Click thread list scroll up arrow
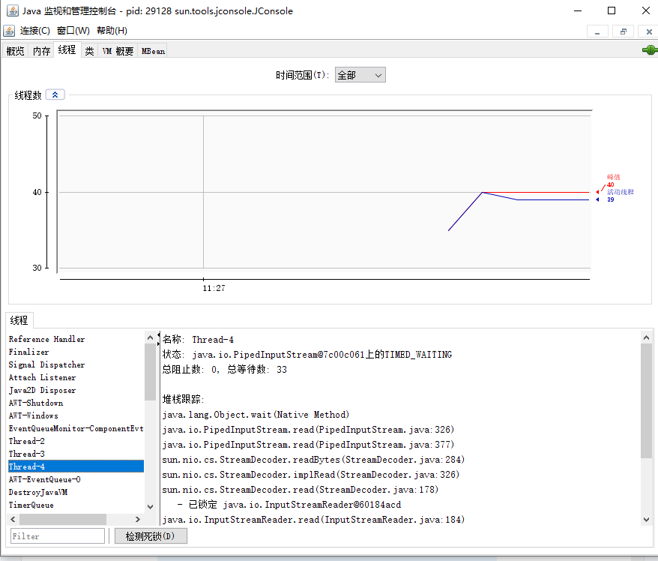 point(150,337)
